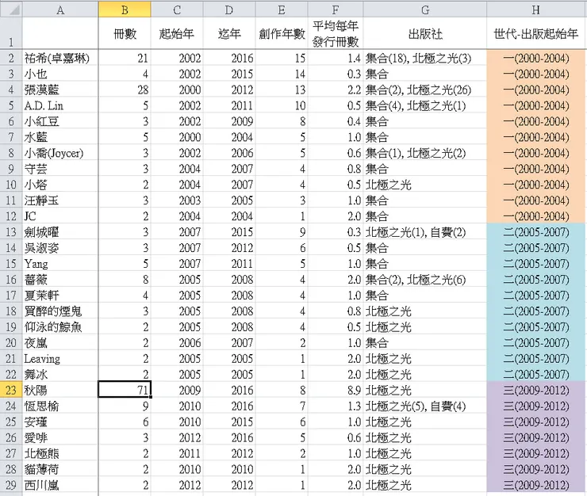
Task: Select 冊數 value 21 for 祐希
Action: 125,58
